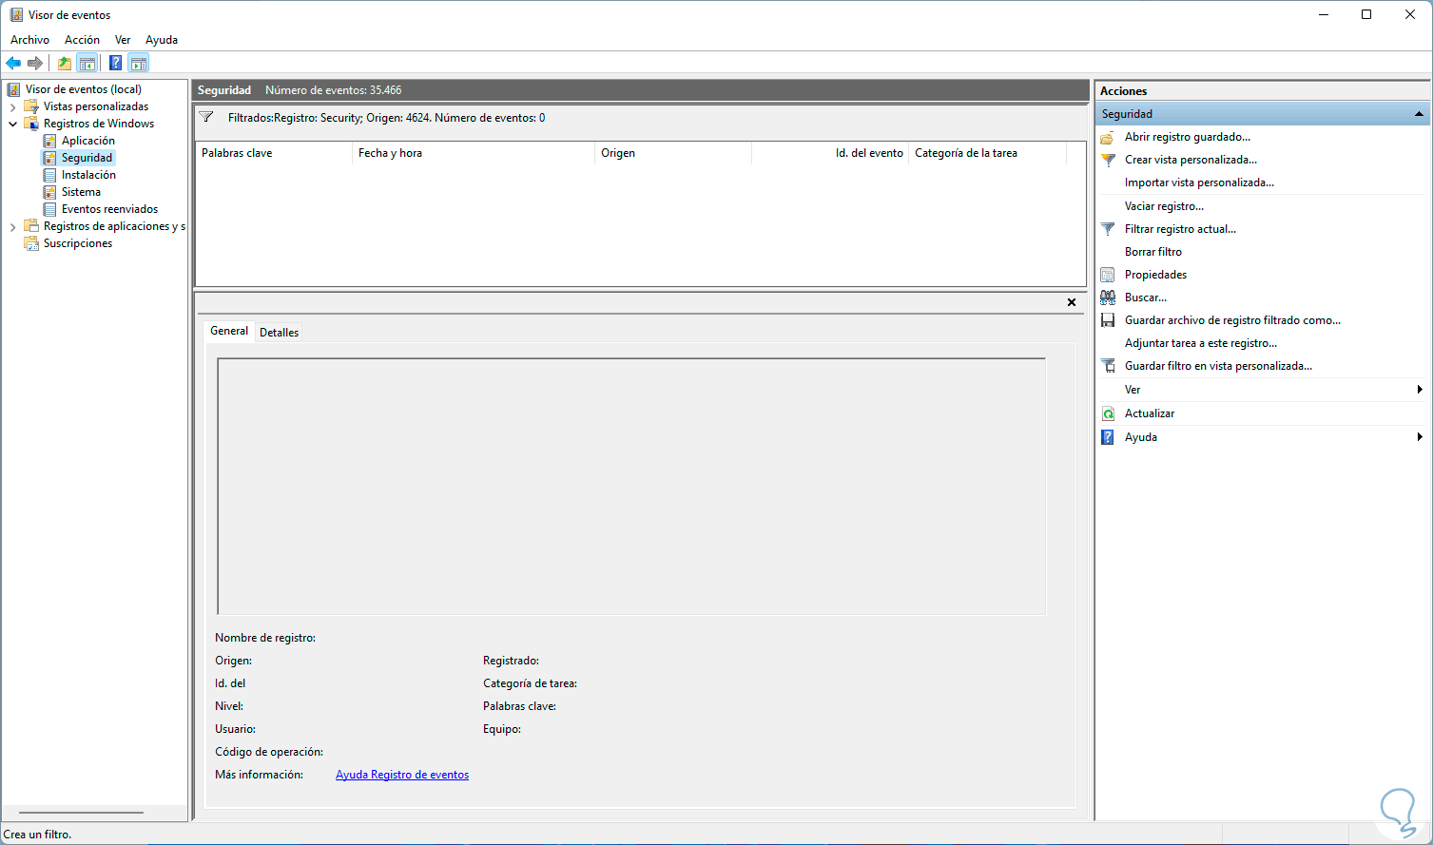The height and width of the screenshot is (845, 1433).
Task: Select the Vistas personalizadas folder icon
Action: tap(31, 106)
